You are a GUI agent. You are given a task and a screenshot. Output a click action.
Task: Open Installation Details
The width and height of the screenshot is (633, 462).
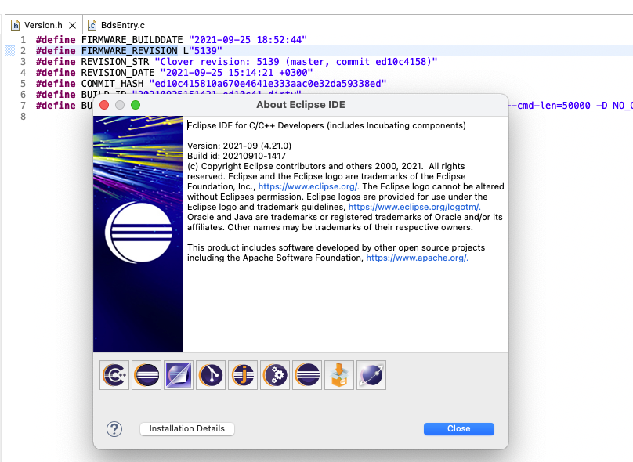click(x=187, y=428)
